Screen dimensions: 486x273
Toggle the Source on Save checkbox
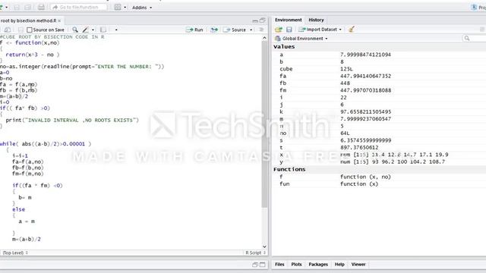[x=30, y=30]
